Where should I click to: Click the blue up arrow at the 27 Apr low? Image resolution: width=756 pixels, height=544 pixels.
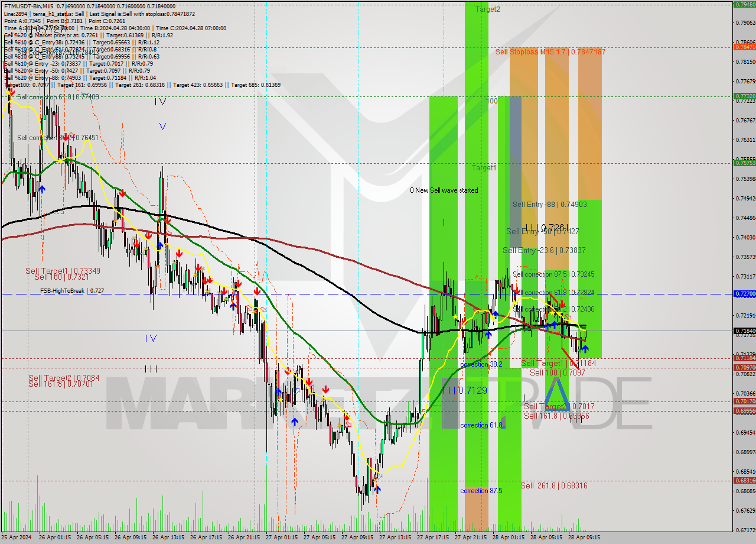377,489
